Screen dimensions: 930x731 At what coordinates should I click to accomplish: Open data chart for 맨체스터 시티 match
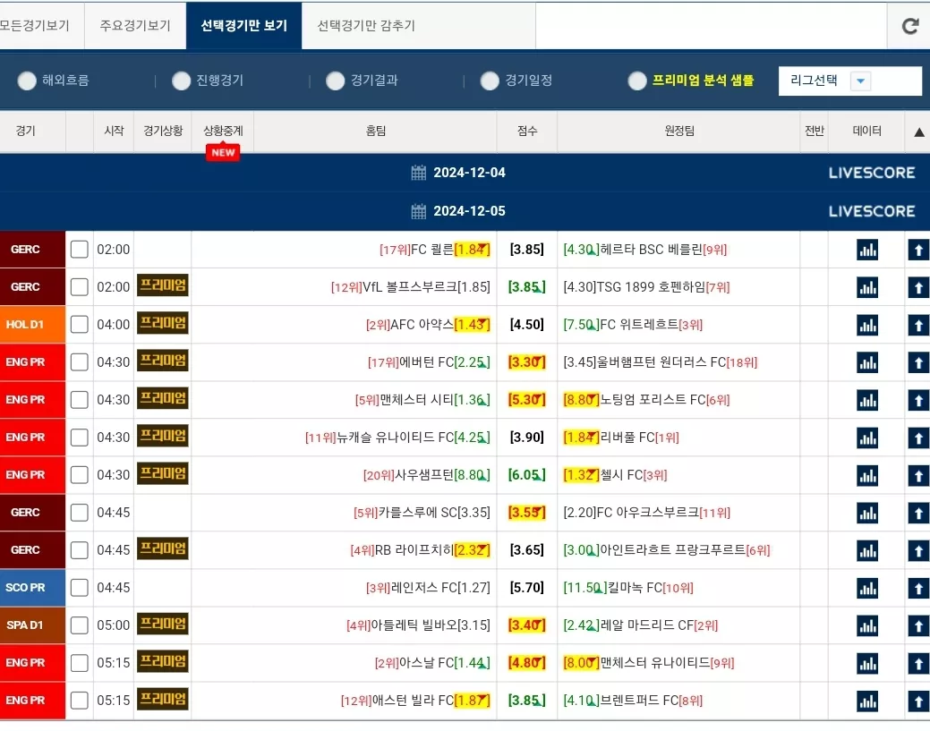click(x=867, y=400)
